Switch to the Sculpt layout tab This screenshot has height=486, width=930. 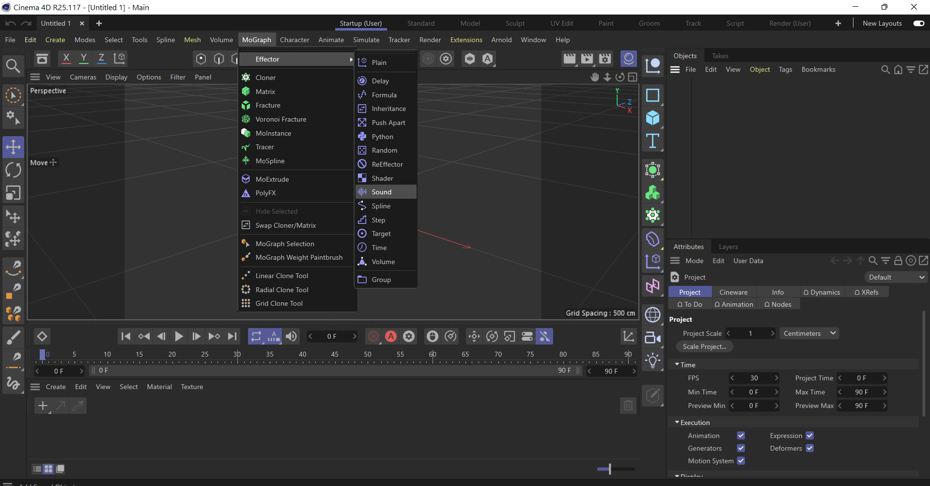(x=515, y=23)
